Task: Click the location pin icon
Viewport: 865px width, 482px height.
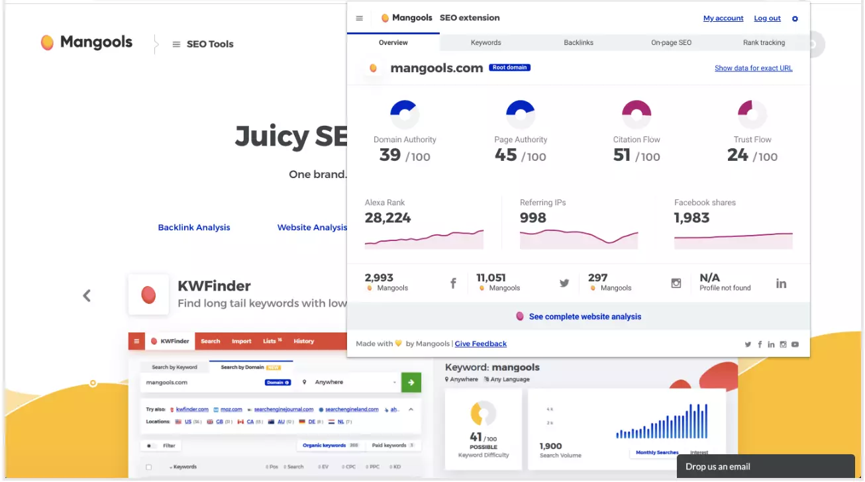Action: pos(304,382)
